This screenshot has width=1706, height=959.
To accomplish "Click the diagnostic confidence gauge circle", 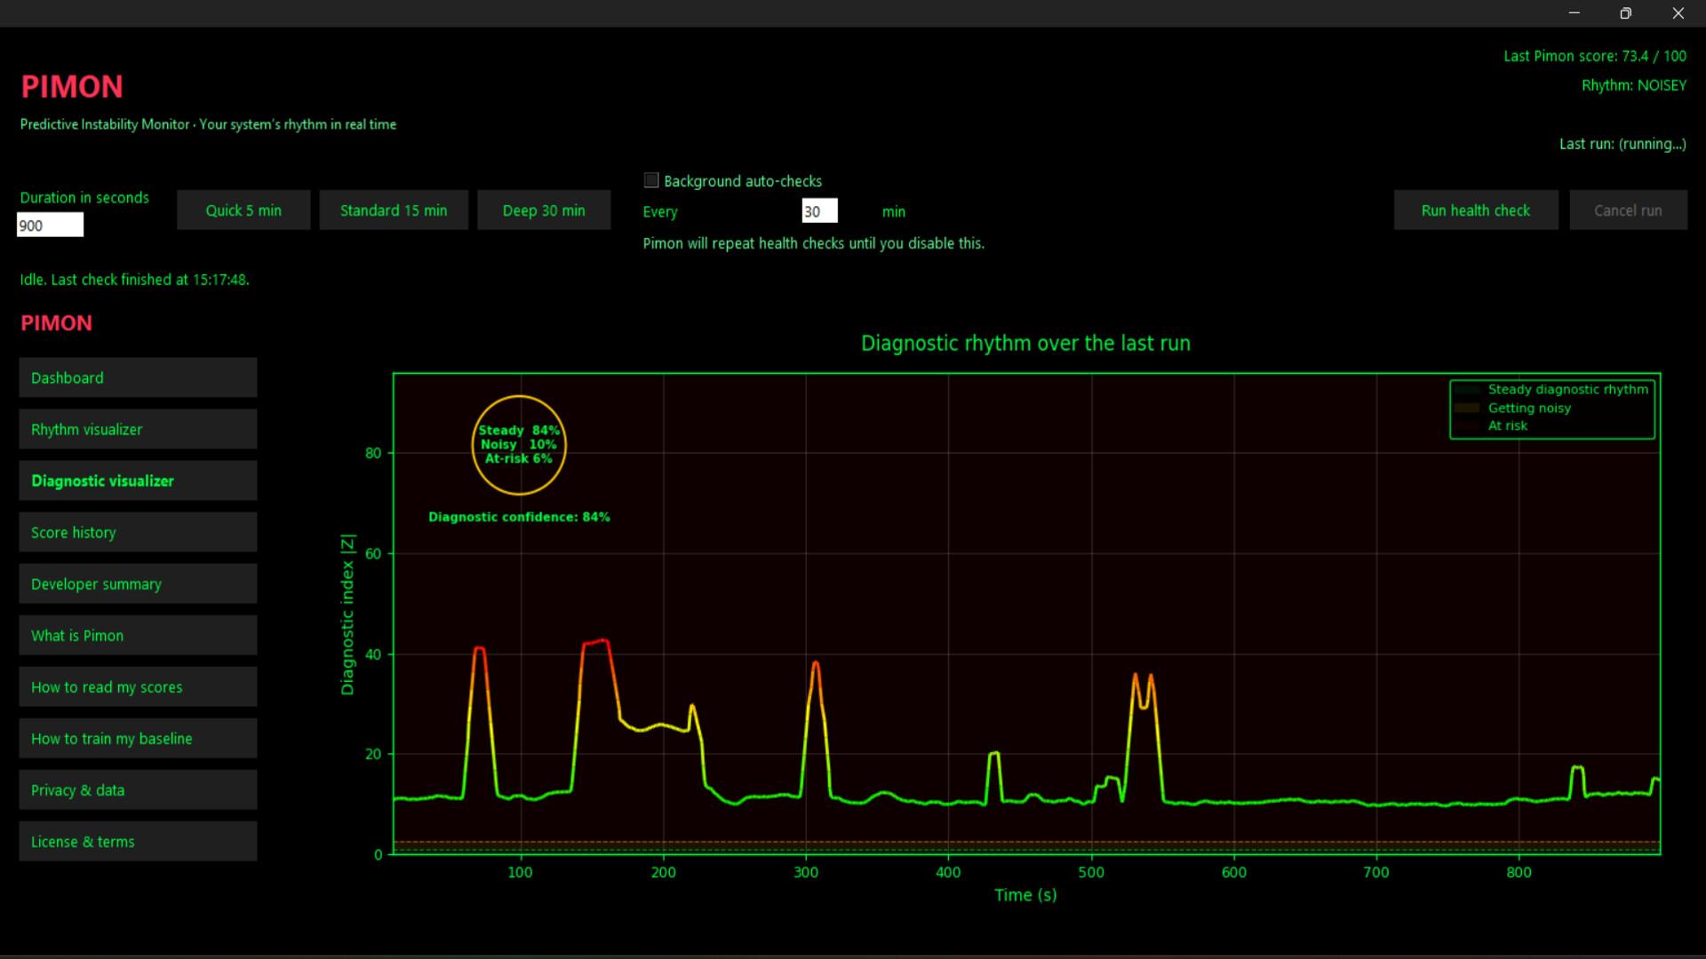I will click(519, 444).
